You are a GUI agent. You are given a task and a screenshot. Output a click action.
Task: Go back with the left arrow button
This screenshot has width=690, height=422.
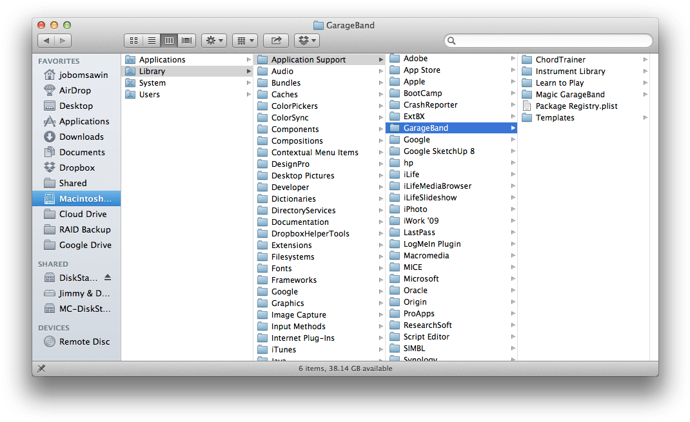pyautogui.click(x=46, y=41)
